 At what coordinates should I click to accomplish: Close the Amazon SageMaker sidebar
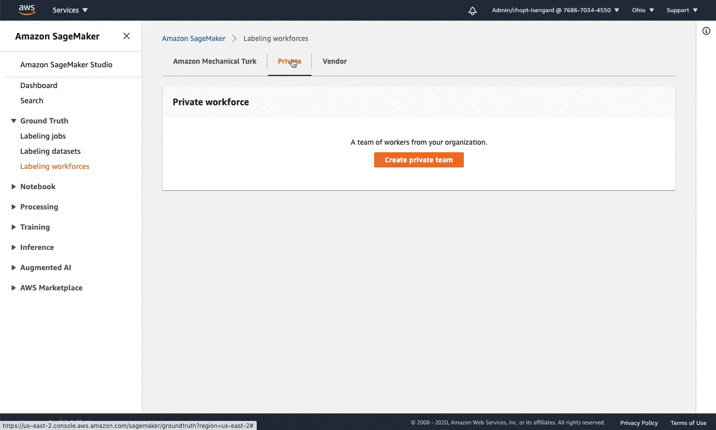point(127,36)
